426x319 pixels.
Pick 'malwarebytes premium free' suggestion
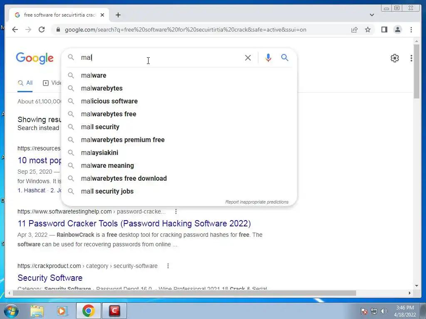click(x=179, y=140)
